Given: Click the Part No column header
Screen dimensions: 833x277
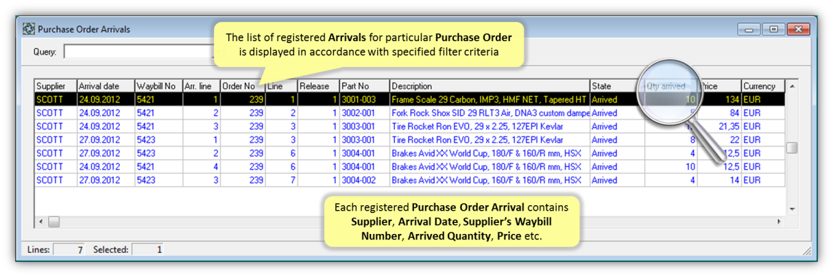Looking at the screenshot, I should [x=364, y=86].
